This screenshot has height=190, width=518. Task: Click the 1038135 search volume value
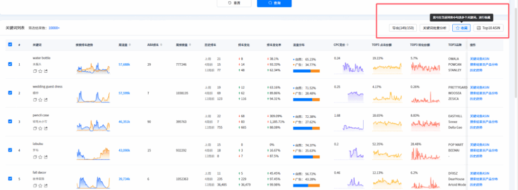tap(182, 93)
